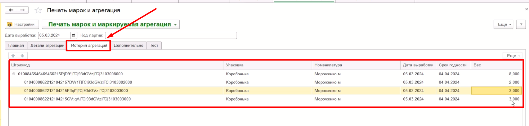Click weight value 2,000
Viewport: 529px width, 126px height.
(x=514, y=82)
